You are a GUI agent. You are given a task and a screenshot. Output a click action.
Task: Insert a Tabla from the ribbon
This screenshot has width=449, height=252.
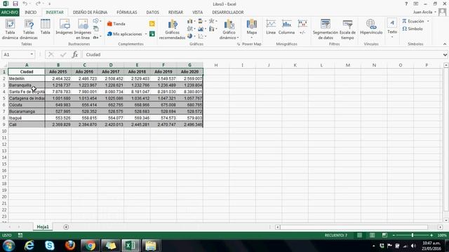[x=45, y=27]
